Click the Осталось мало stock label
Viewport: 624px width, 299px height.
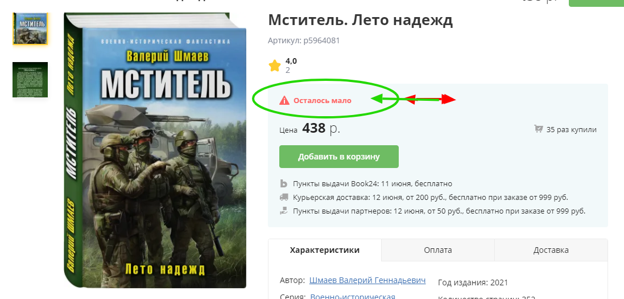(x=323, y=100)
